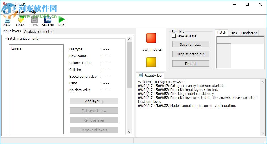Select the Class results tab
This screenshot has width=267, height=144.
[233, 33]
